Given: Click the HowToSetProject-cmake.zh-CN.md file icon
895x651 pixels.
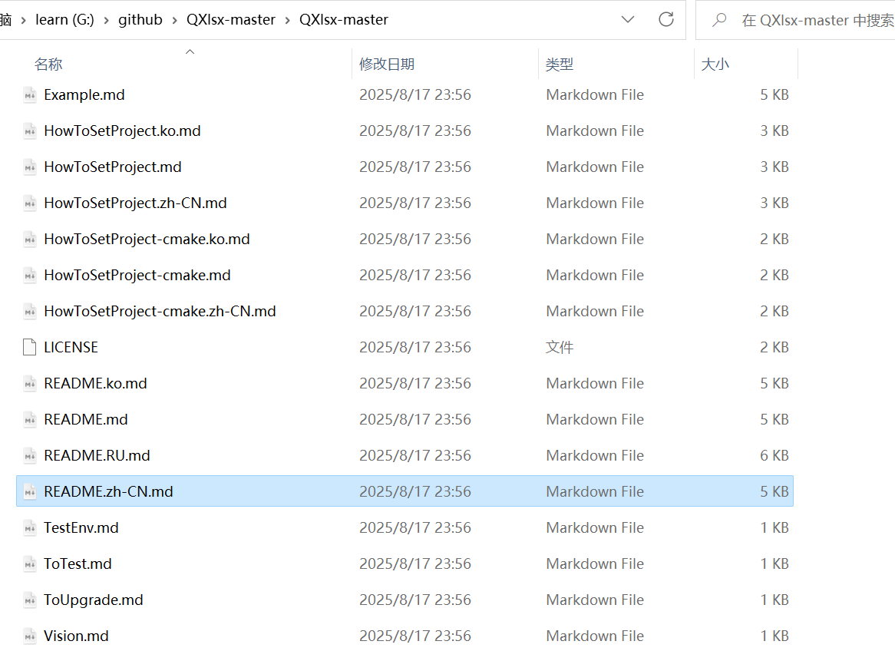Looking at the screenshot, I should click(30, 311).
